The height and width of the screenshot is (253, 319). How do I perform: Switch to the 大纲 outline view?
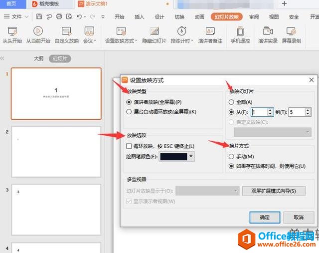(38, 59)
